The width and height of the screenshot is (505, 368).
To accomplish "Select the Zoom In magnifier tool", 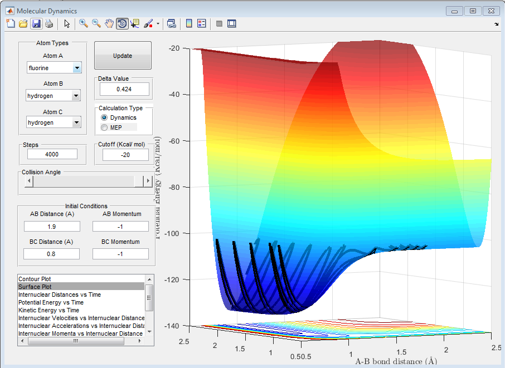I will (x=84, y=23).
